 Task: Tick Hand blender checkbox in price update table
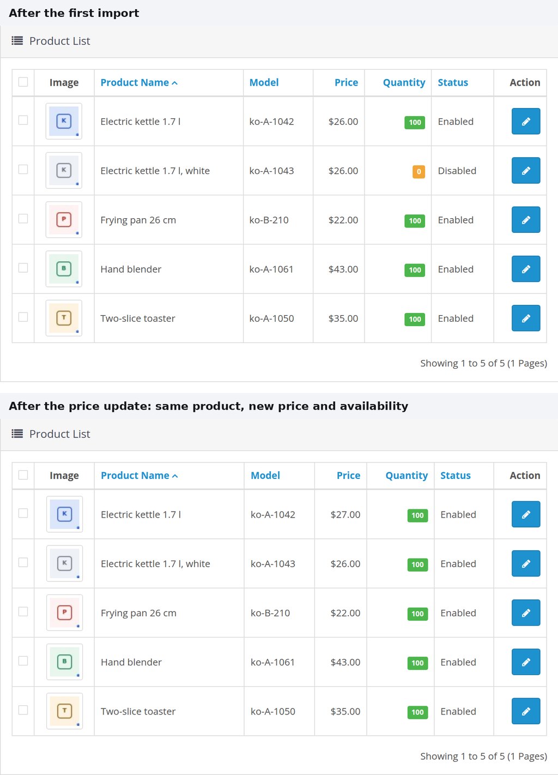23,660
